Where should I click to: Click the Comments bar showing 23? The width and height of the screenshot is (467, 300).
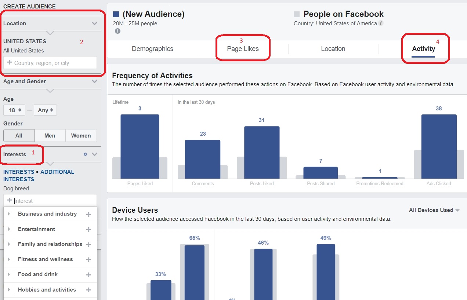pos(203,159)
